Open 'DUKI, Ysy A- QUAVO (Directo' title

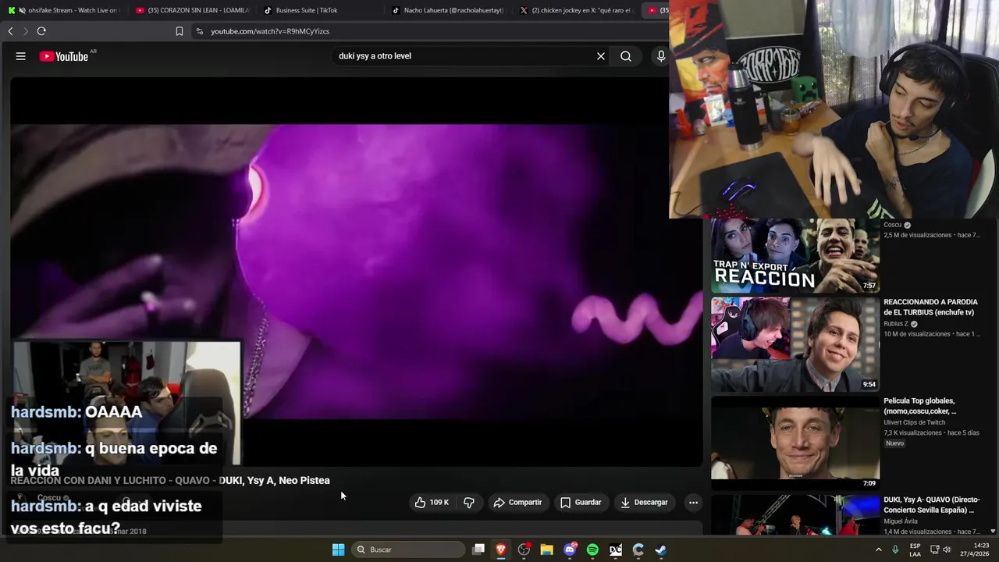coord(931,505)
